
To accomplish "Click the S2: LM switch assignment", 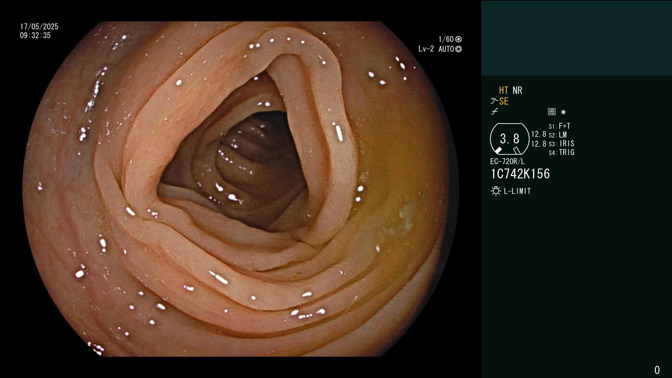I will pos(558,135).
